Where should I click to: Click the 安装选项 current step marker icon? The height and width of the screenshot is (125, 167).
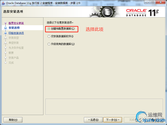(5, 28)
